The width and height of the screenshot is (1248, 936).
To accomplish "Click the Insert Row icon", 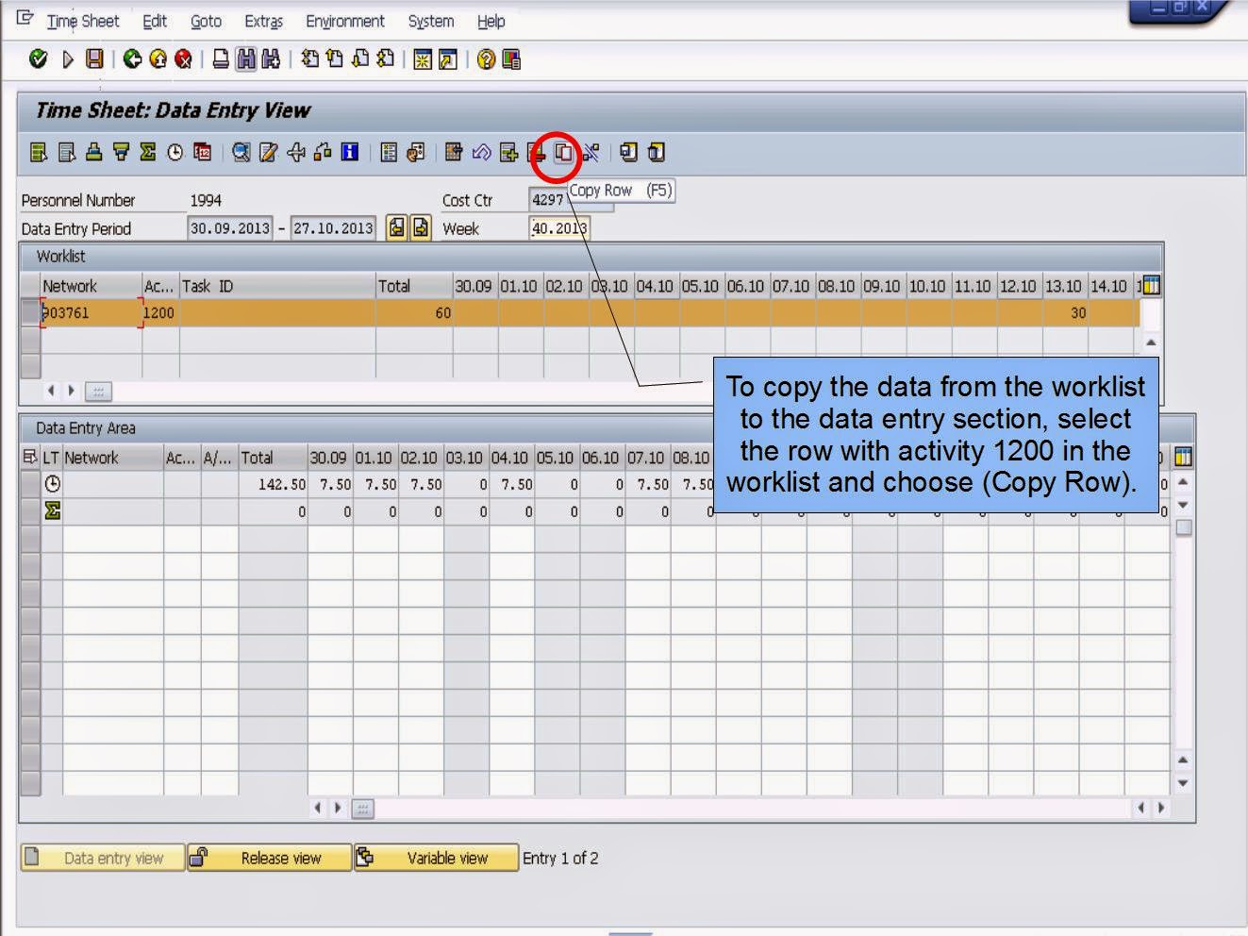I will tap(507, 153).
